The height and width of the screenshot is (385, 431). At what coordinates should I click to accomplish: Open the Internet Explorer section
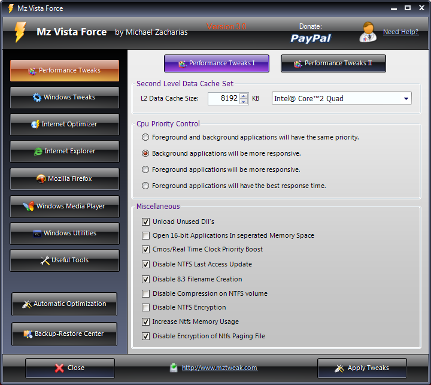tap(65, 151)
